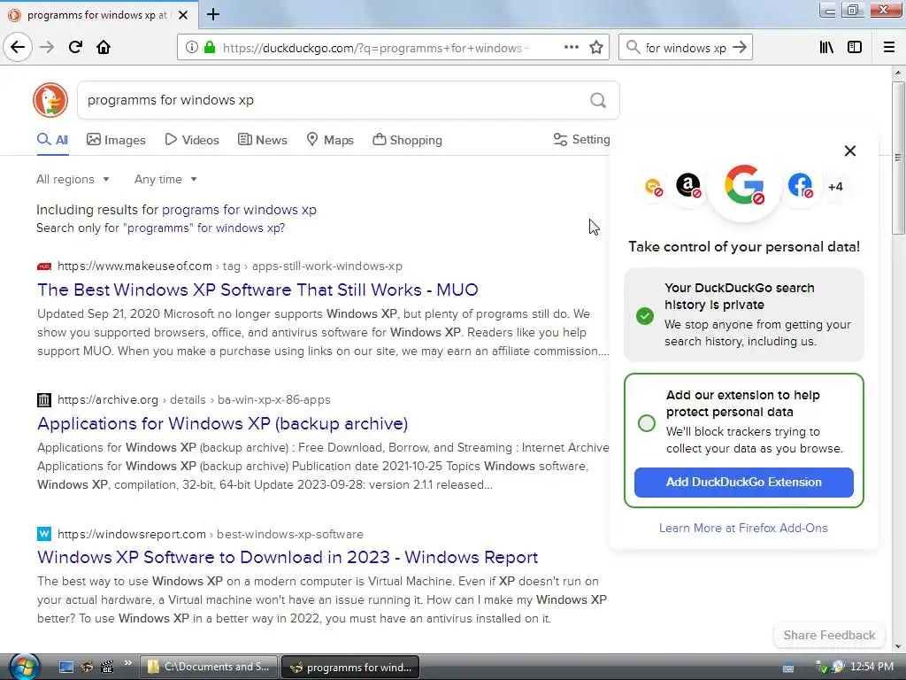Open the Library bookshelf icon
906x680 pixels.
coord(826,48)
